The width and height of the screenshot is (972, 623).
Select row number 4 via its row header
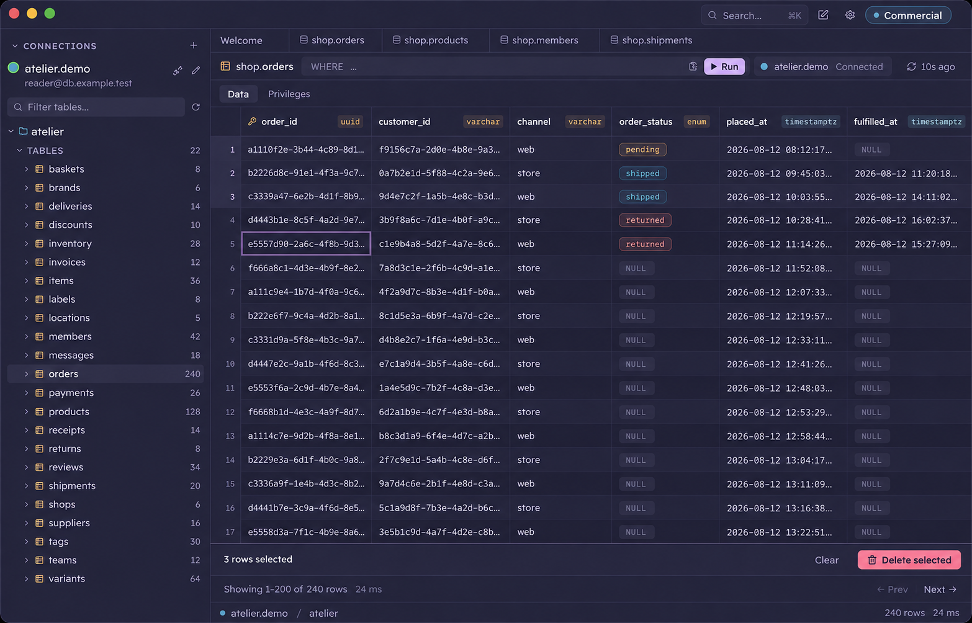tap(226, 220)
